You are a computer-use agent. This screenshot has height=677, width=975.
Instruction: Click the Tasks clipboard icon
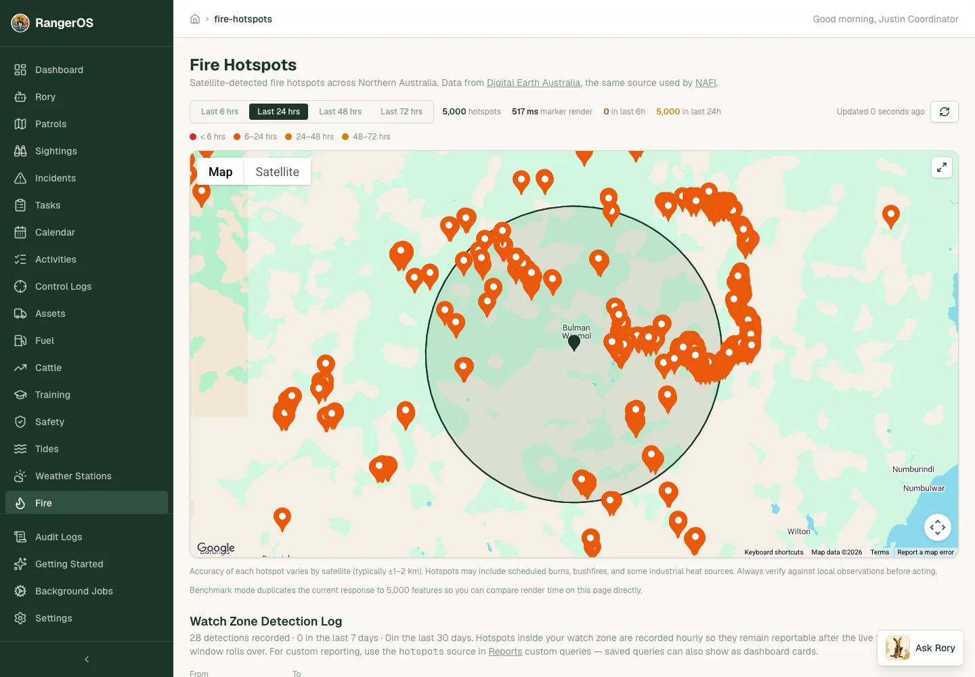pos(20,205)
